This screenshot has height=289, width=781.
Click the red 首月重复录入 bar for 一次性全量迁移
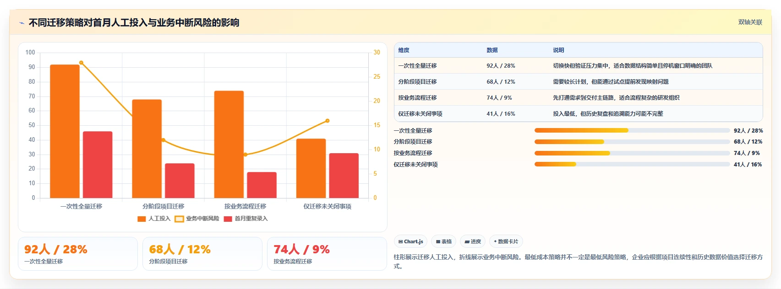[98, 165]
